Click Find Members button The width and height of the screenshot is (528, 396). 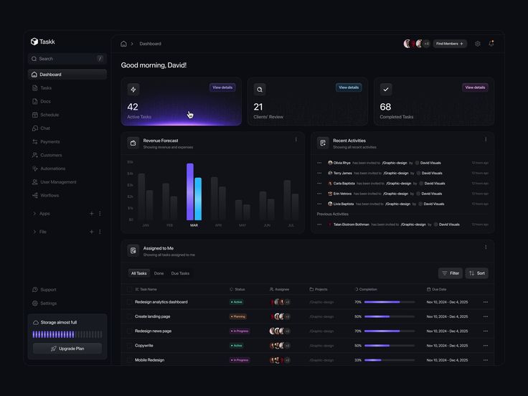450,44
